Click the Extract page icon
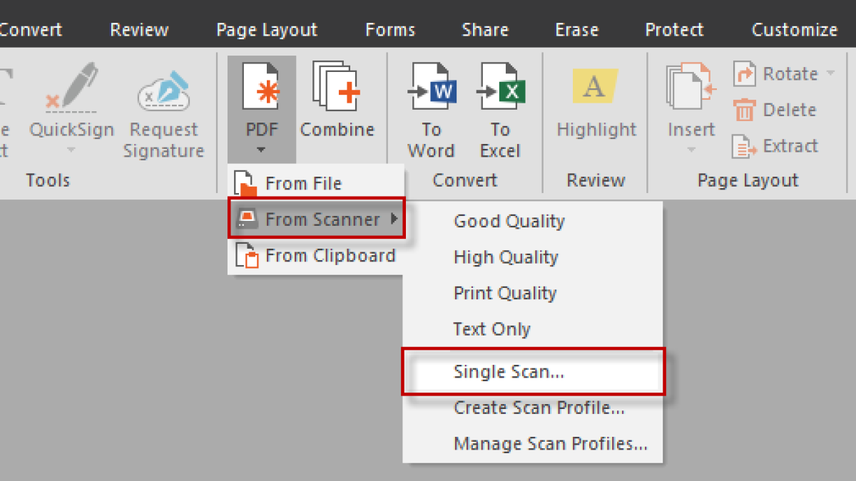The width and height of the screenshot is (856, 481). (x=744, y=146)
